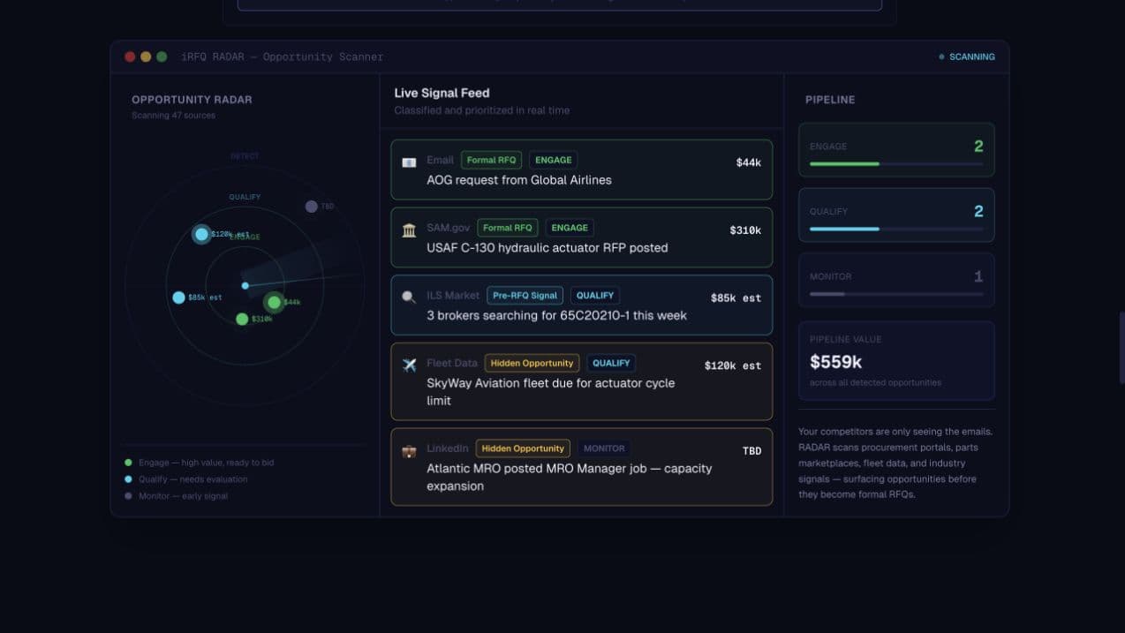
Task: Click the $559k pipeline value
Action: (836, 362)
